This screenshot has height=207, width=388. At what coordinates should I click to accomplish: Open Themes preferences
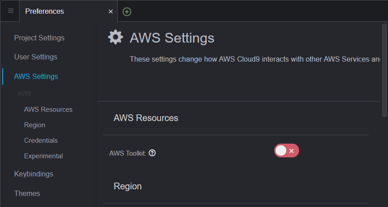click(x=27, y=193)
